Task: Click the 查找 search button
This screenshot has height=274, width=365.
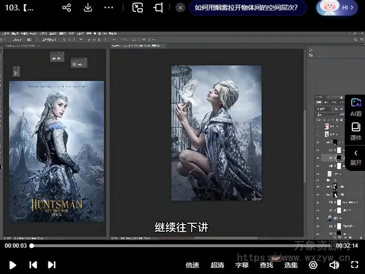Action: (266, 265)
